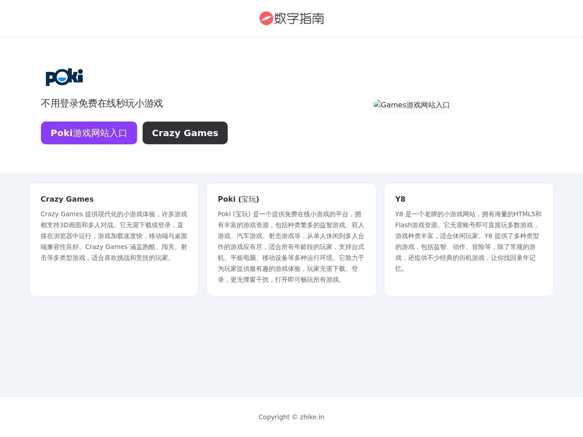The height and width of the screenshot is (437, 583).
Task: Click zhike.in in the footer
Action: coord(312,417)
